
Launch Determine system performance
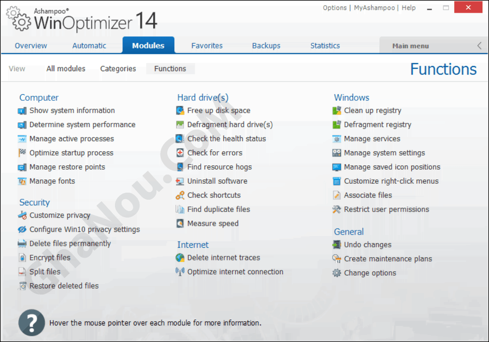tap(82, 125)
